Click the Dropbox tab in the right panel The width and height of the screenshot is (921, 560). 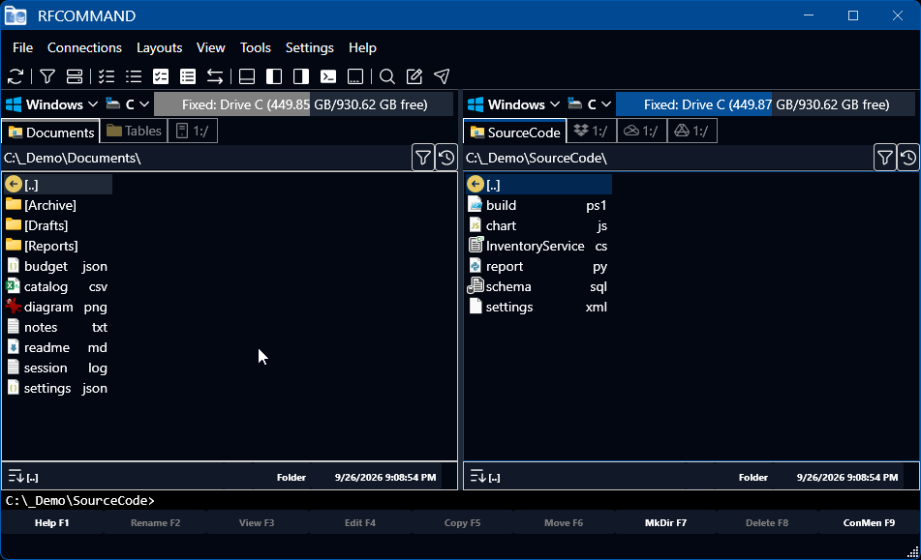point(592,131)
